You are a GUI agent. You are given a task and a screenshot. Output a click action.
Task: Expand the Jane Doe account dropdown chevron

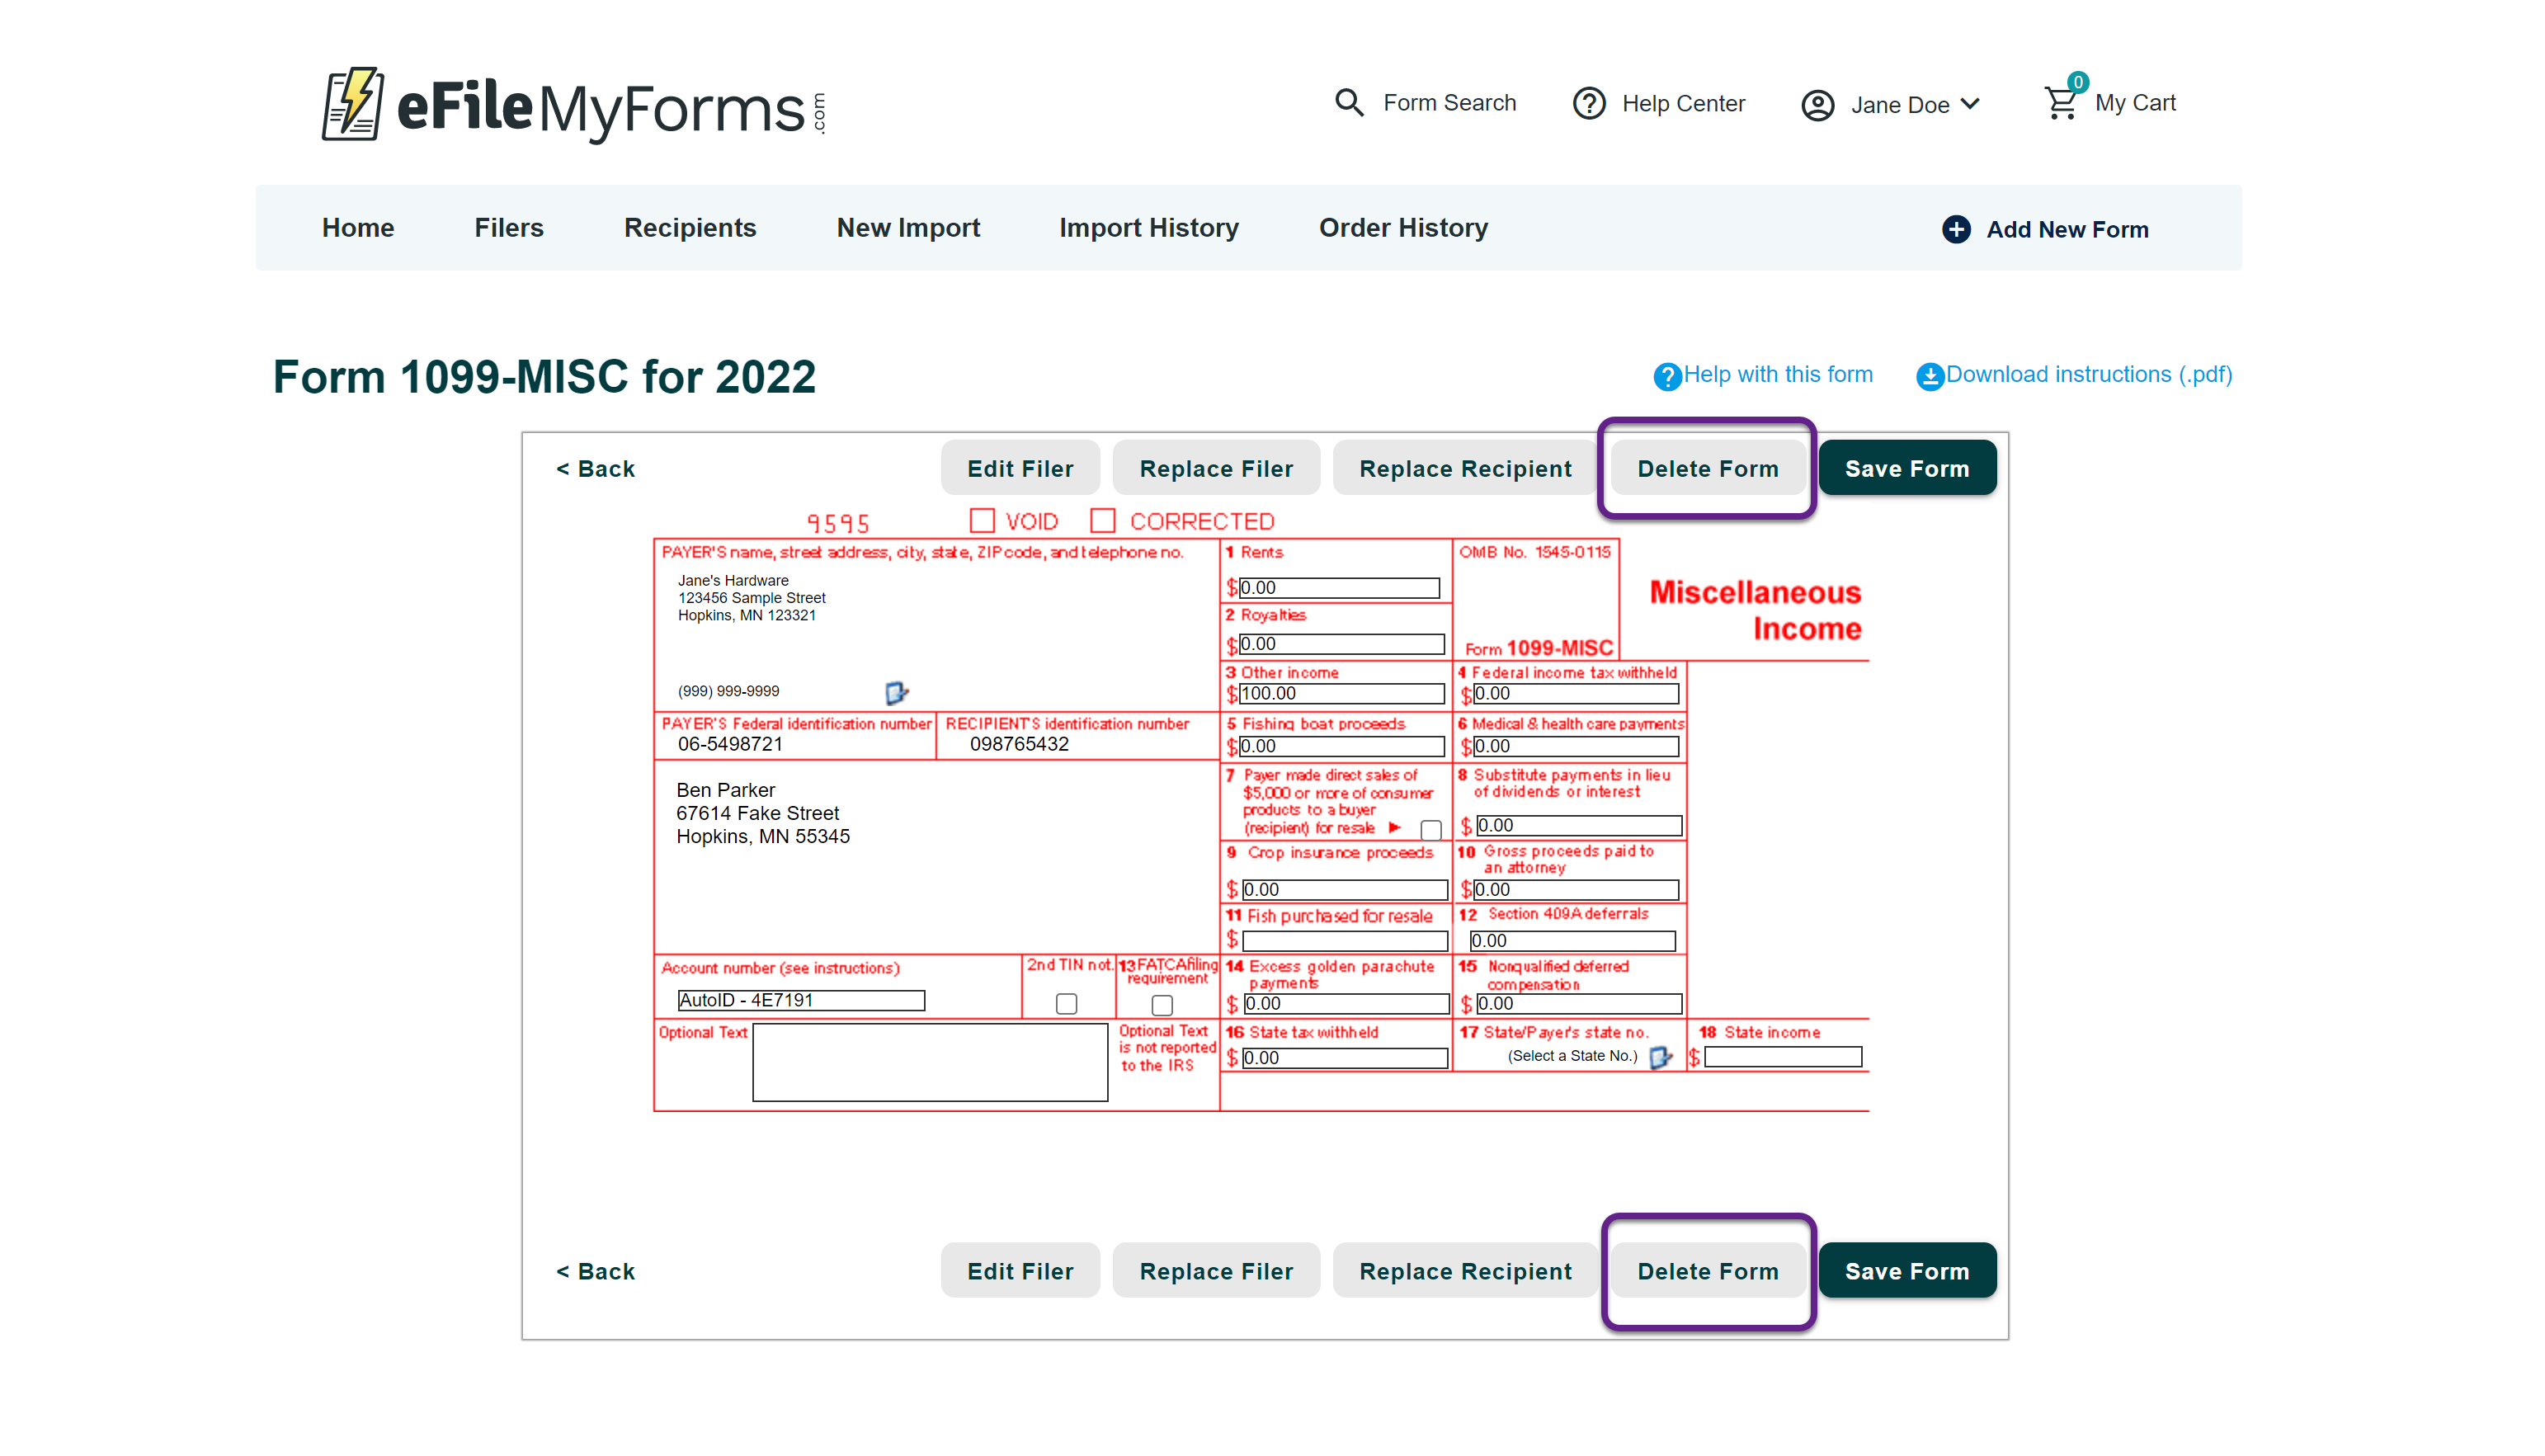click(1971, 104)
